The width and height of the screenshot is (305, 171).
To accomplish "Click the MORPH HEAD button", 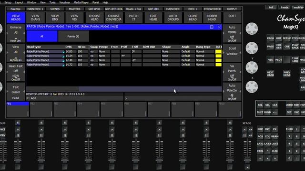I will pos(212,18).
